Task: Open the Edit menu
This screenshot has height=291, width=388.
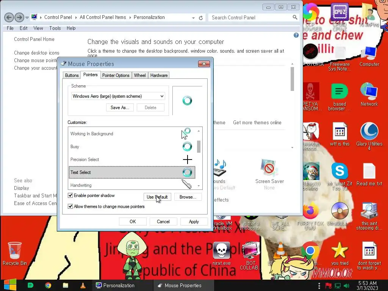Action: [x=23, y=28]
